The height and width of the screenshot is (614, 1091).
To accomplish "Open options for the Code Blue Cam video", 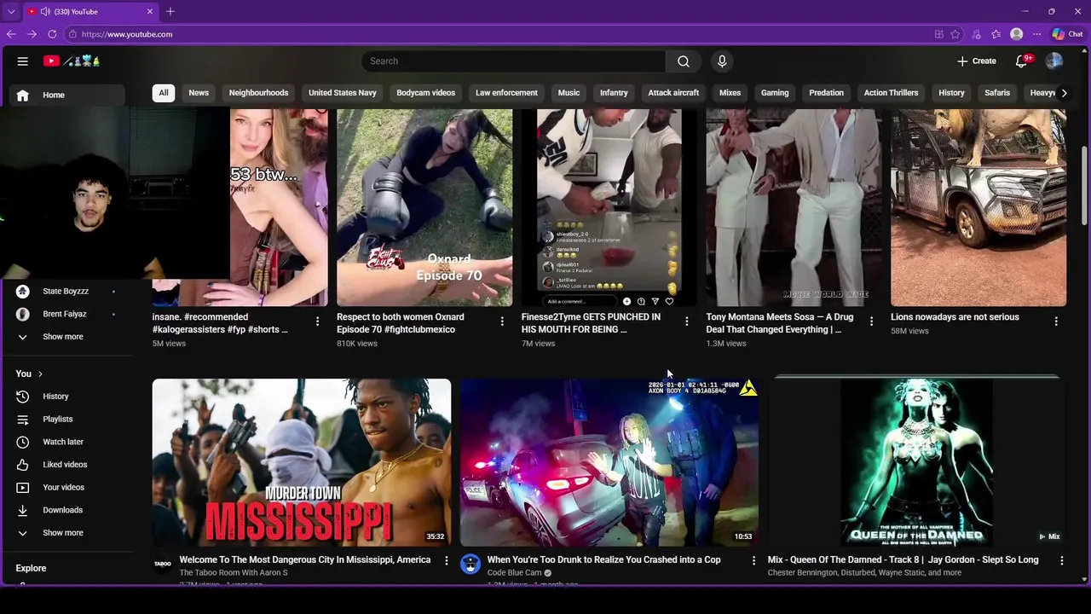I will click(753, 561).
